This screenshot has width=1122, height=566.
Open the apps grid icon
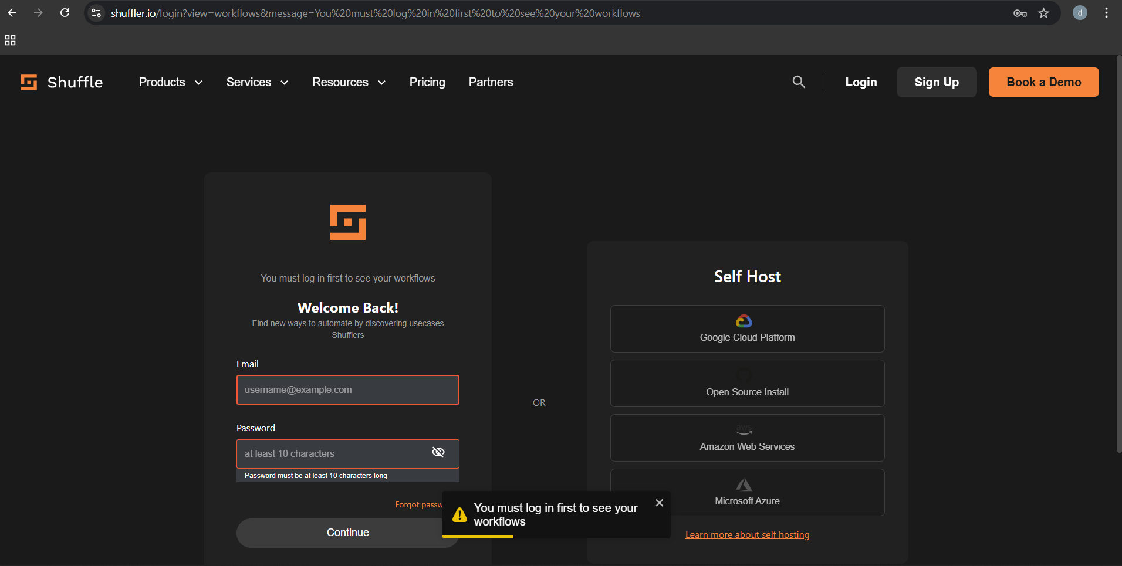tap(10, 40)
